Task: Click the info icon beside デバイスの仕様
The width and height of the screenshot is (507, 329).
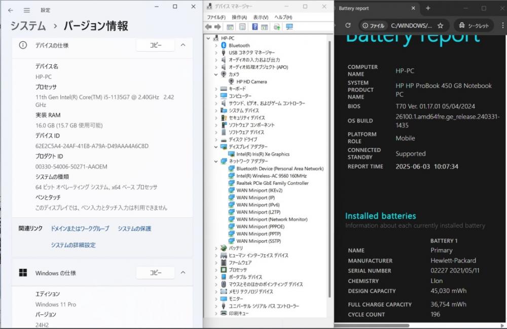Action: point(23,45)
